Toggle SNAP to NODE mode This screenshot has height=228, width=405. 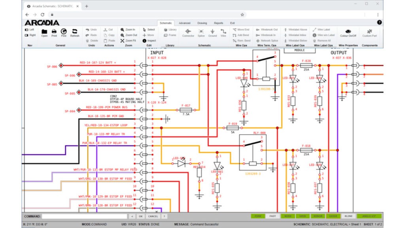[x=288, y=216]
